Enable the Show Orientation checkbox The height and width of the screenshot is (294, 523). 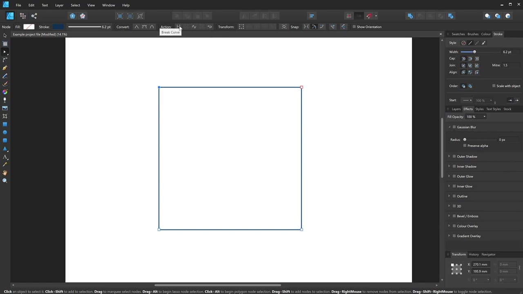point(354,27)
